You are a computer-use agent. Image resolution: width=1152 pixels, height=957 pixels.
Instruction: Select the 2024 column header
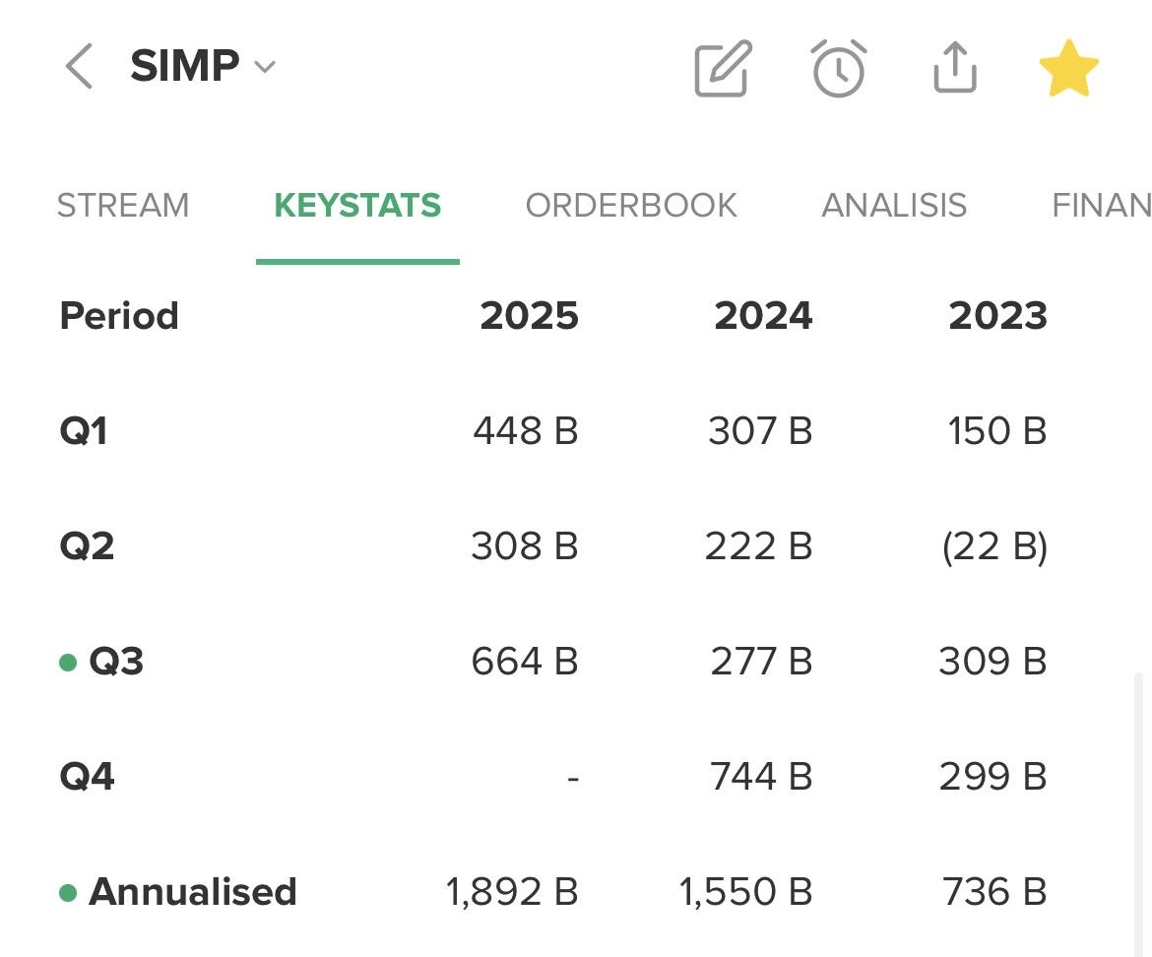[763, 316]
